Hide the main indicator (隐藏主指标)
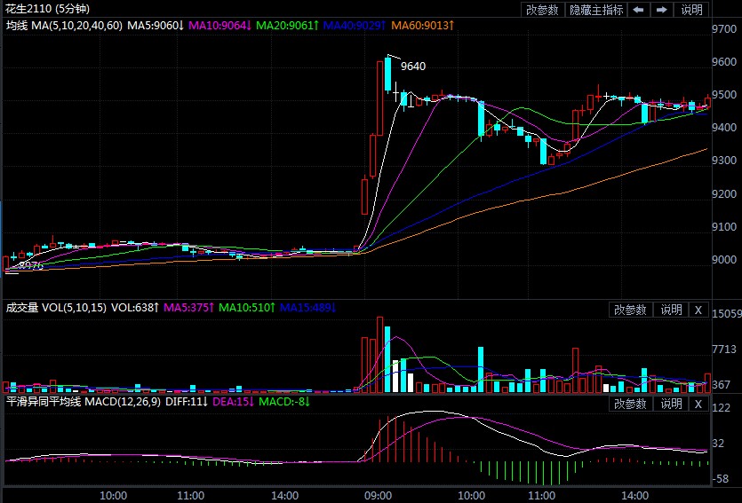 click(x=595, y=10)
